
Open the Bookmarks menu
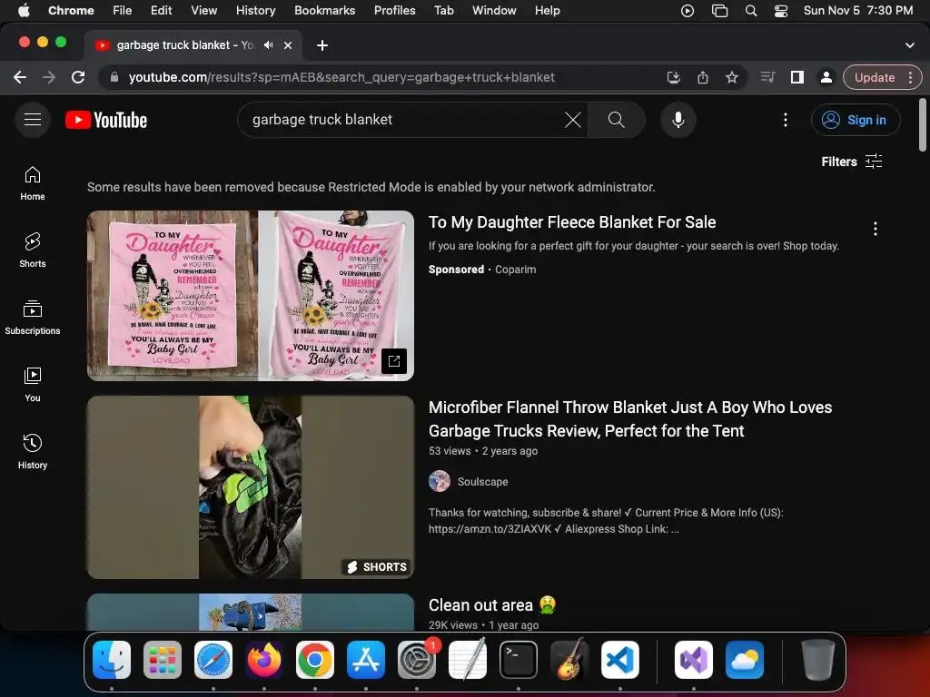(x=324, y=10)
